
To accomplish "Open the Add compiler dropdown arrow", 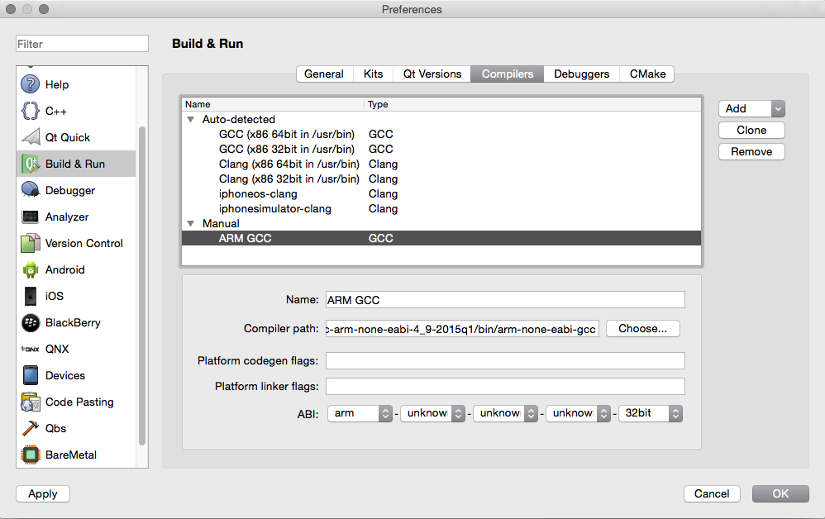I will click(x=777, y=108).
